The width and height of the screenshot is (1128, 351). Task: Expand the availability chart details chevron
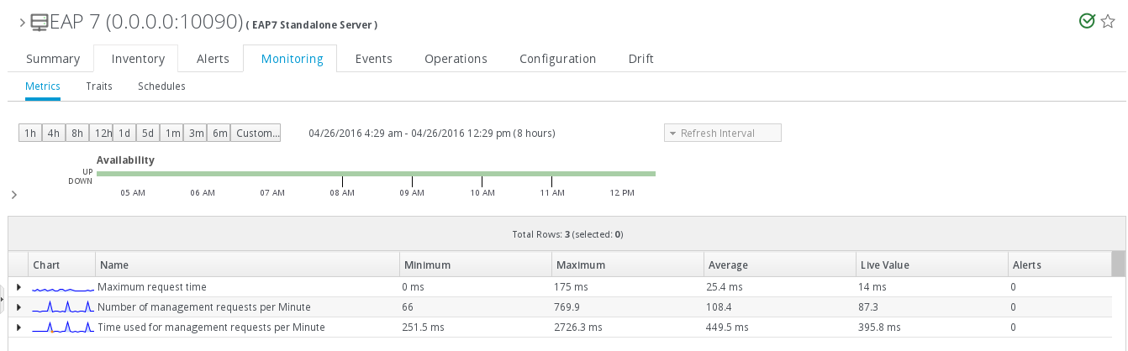14,195
